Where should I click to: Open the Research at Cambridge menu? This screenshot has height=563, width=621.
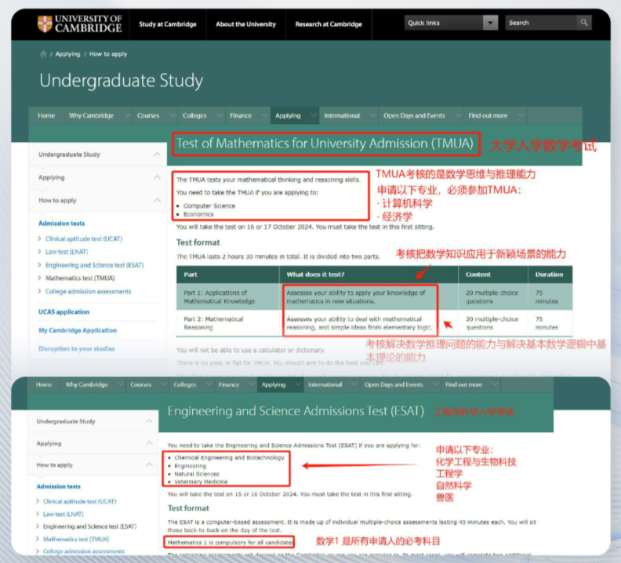click(329, 24)
